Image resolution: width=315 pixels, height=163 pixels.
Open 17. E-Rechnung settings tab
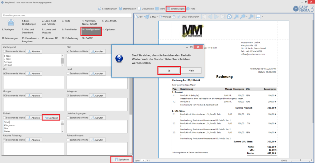[70, 38]
